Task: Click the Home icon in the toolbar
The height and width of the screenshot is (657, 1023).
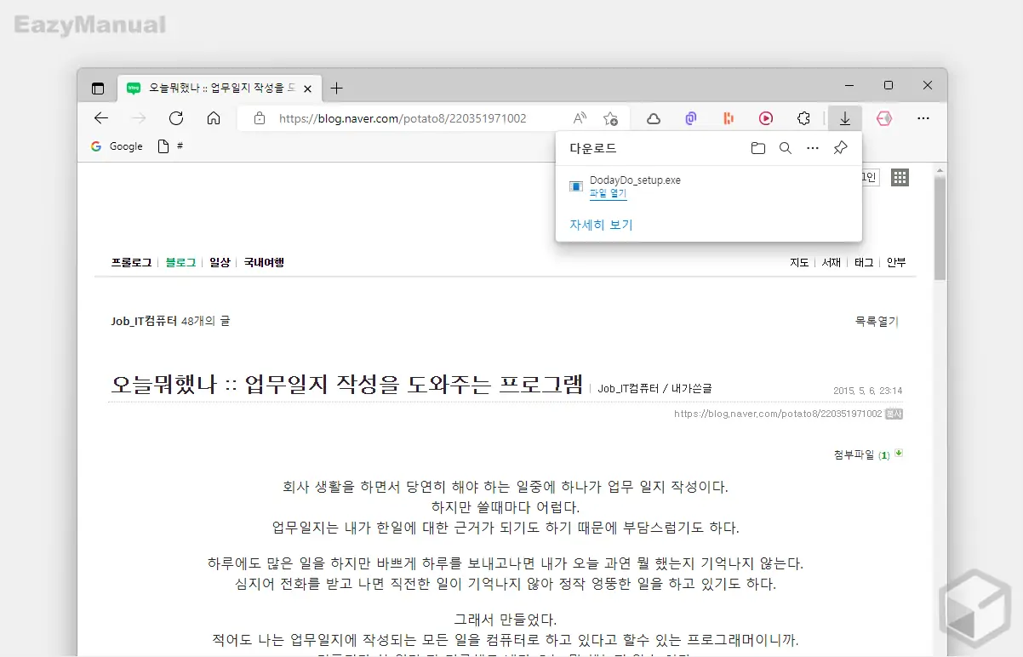Action: click(x=213, y=118)
